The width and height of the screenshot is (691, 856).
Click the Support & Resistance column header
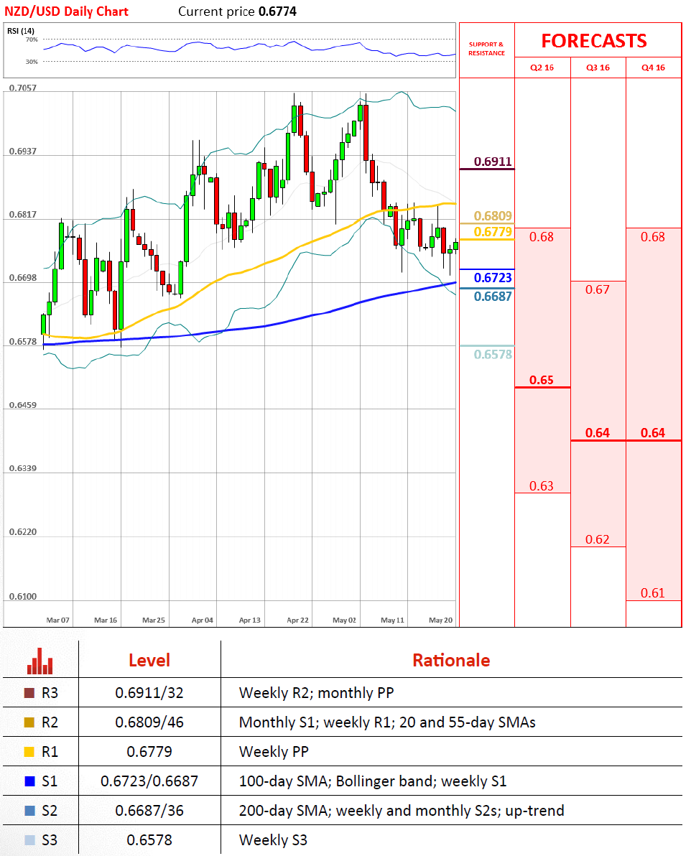[x=486, y=49]
